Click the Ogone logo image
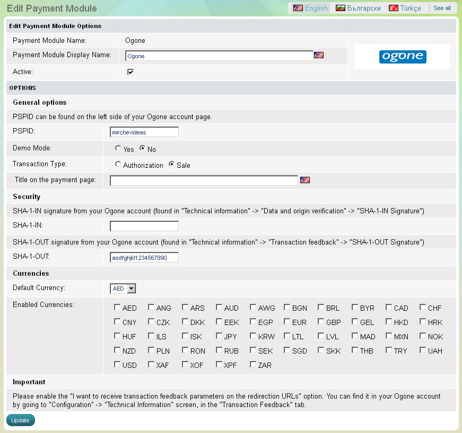462x433 pixels. [x=403, y=57]
